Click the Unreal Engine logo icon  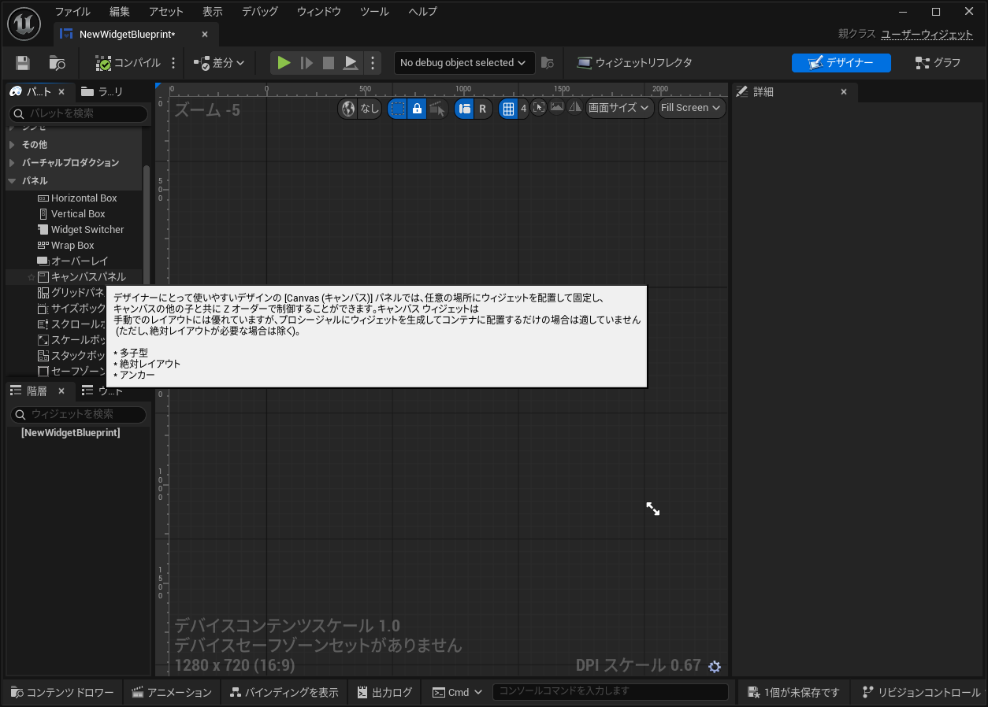tap(24, 24)
